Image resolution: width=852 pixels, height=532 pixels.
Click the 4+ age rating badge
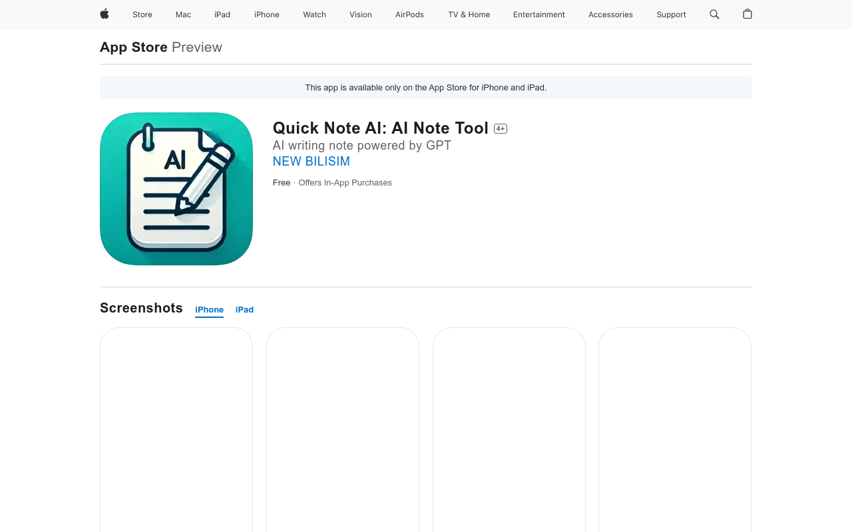click(x=501, y=128)
